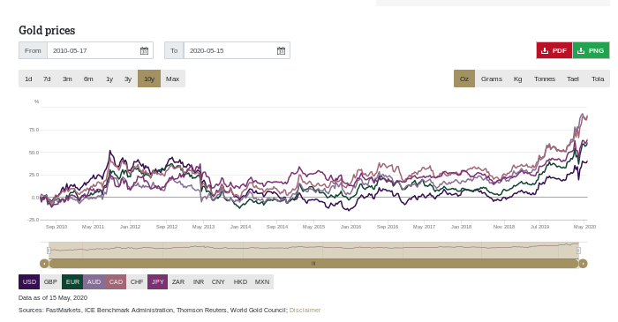Open the Disclaimer link

pos(305,311)
